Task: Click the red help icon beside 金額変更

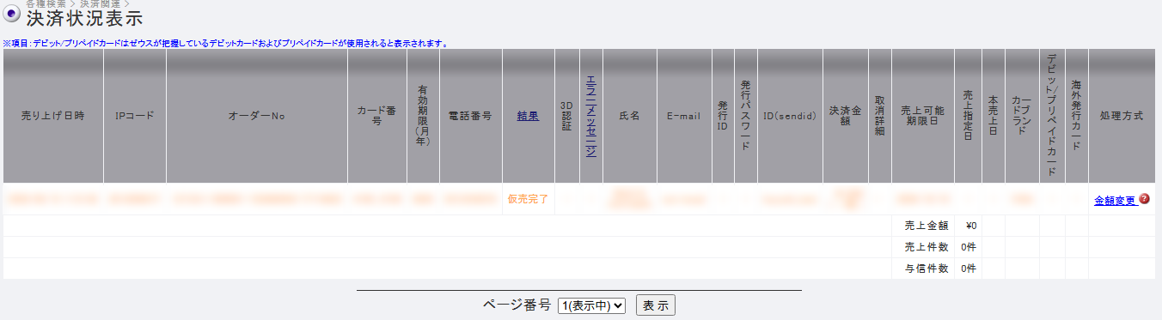Action: pos(1144,199)
